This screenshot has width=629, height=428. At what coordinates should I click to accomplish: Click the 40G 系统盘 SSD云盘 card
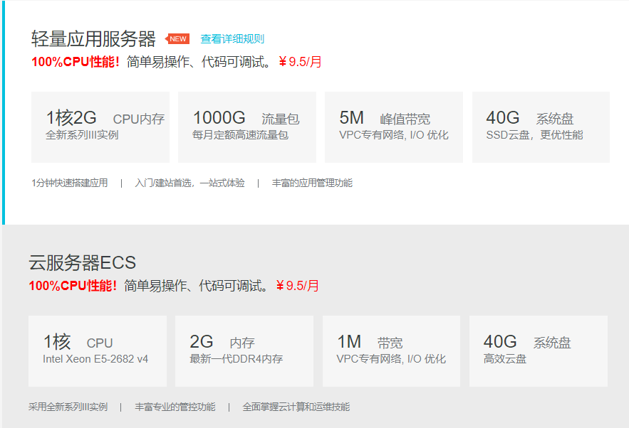pyautogui.click(x=541, y=127)
